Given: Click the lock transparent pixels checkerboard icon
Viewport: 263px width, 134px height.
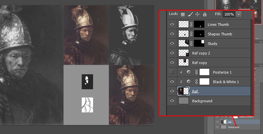Looking at the screenshot, I should coord(183,14).
